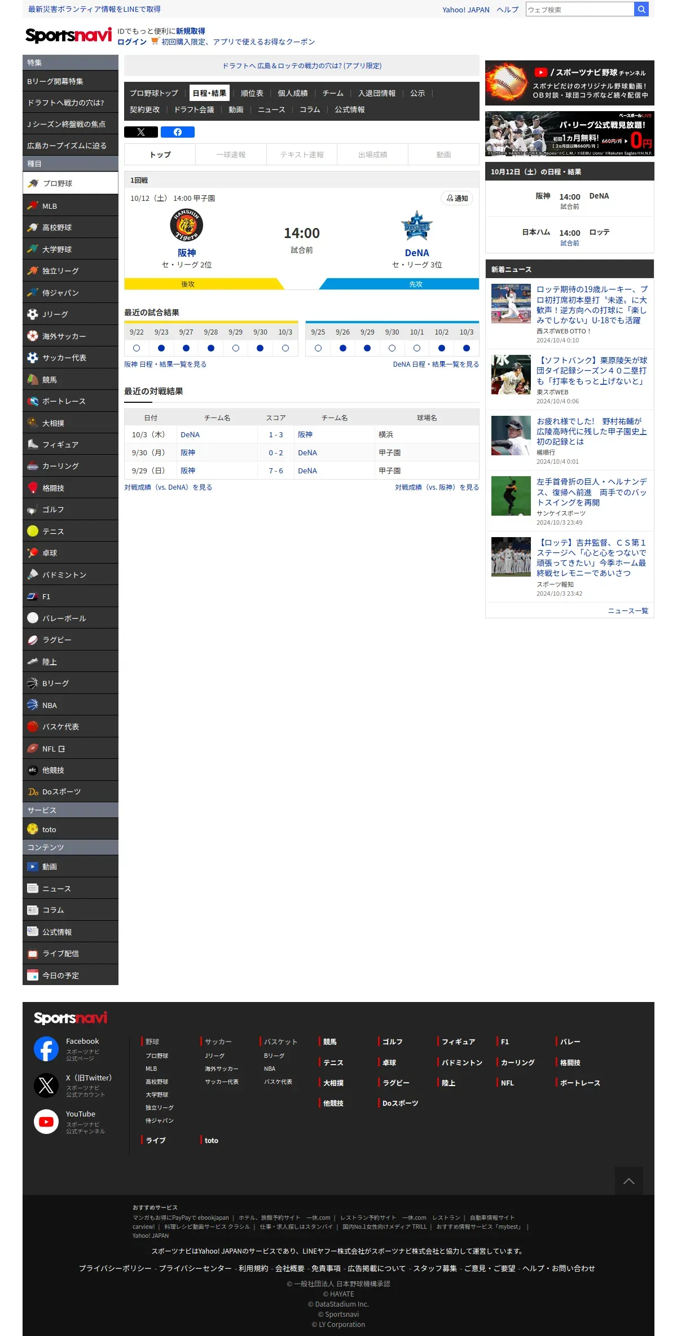This screenshot has width=677, height=1336.
Task: Open プライバシーポリシー in the footer
Action: (x=115, y=1268)
